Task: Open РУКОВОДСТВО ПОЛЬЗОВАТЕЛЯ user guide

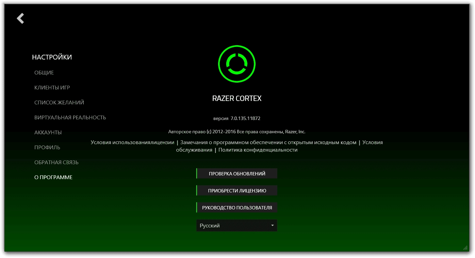Action: point(237,207)
